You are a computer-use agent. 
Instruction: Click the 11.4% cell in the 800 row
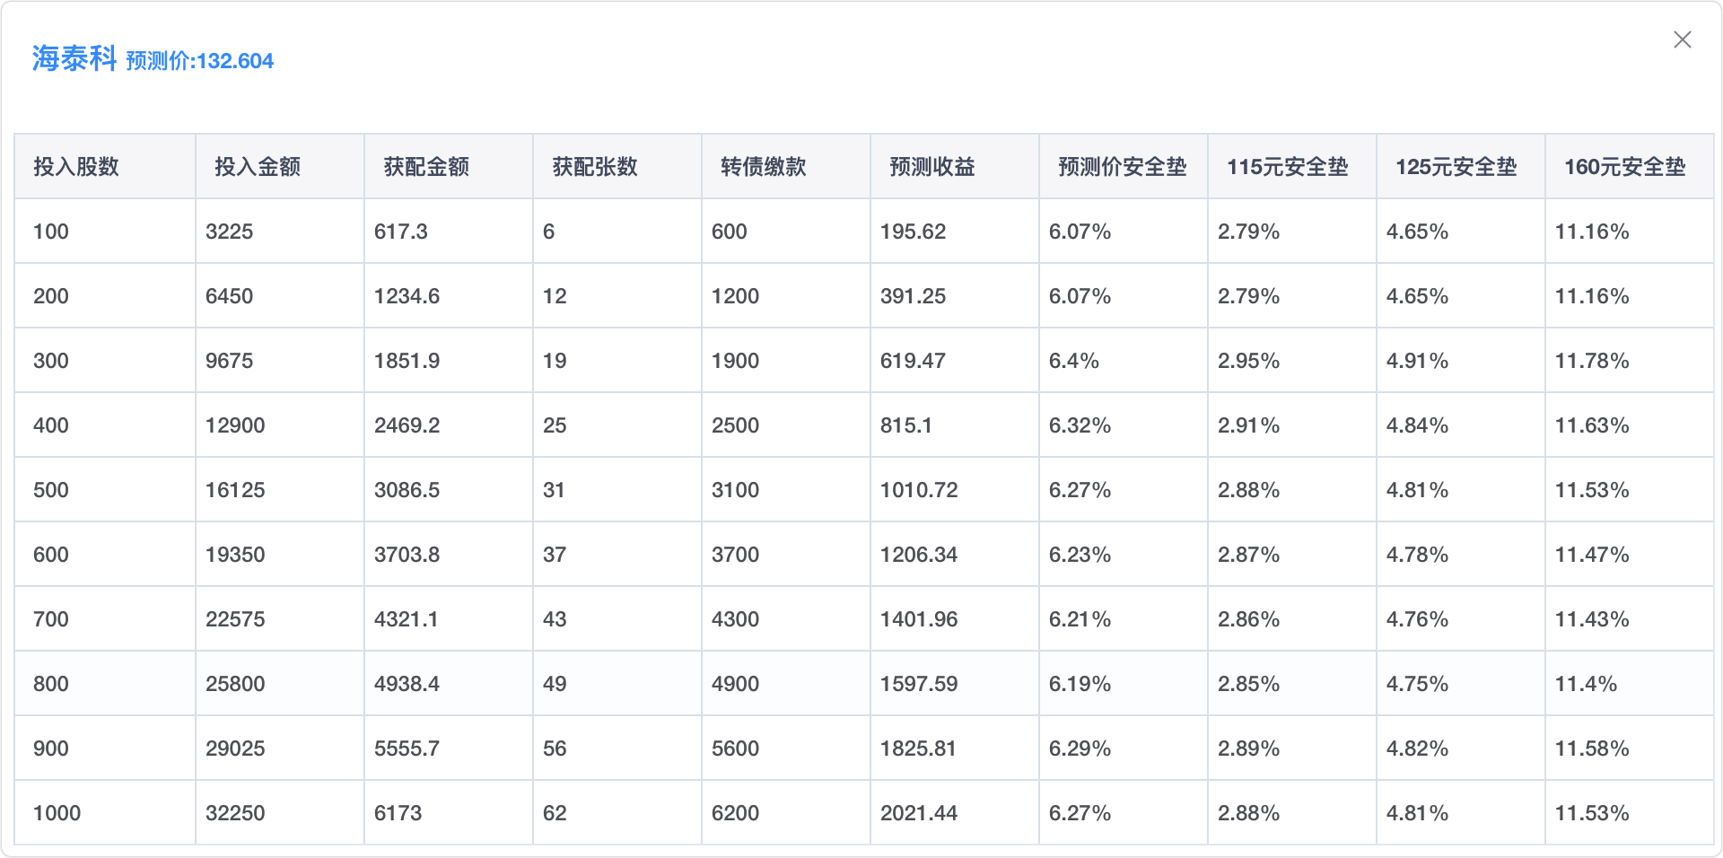[1586, 684]
